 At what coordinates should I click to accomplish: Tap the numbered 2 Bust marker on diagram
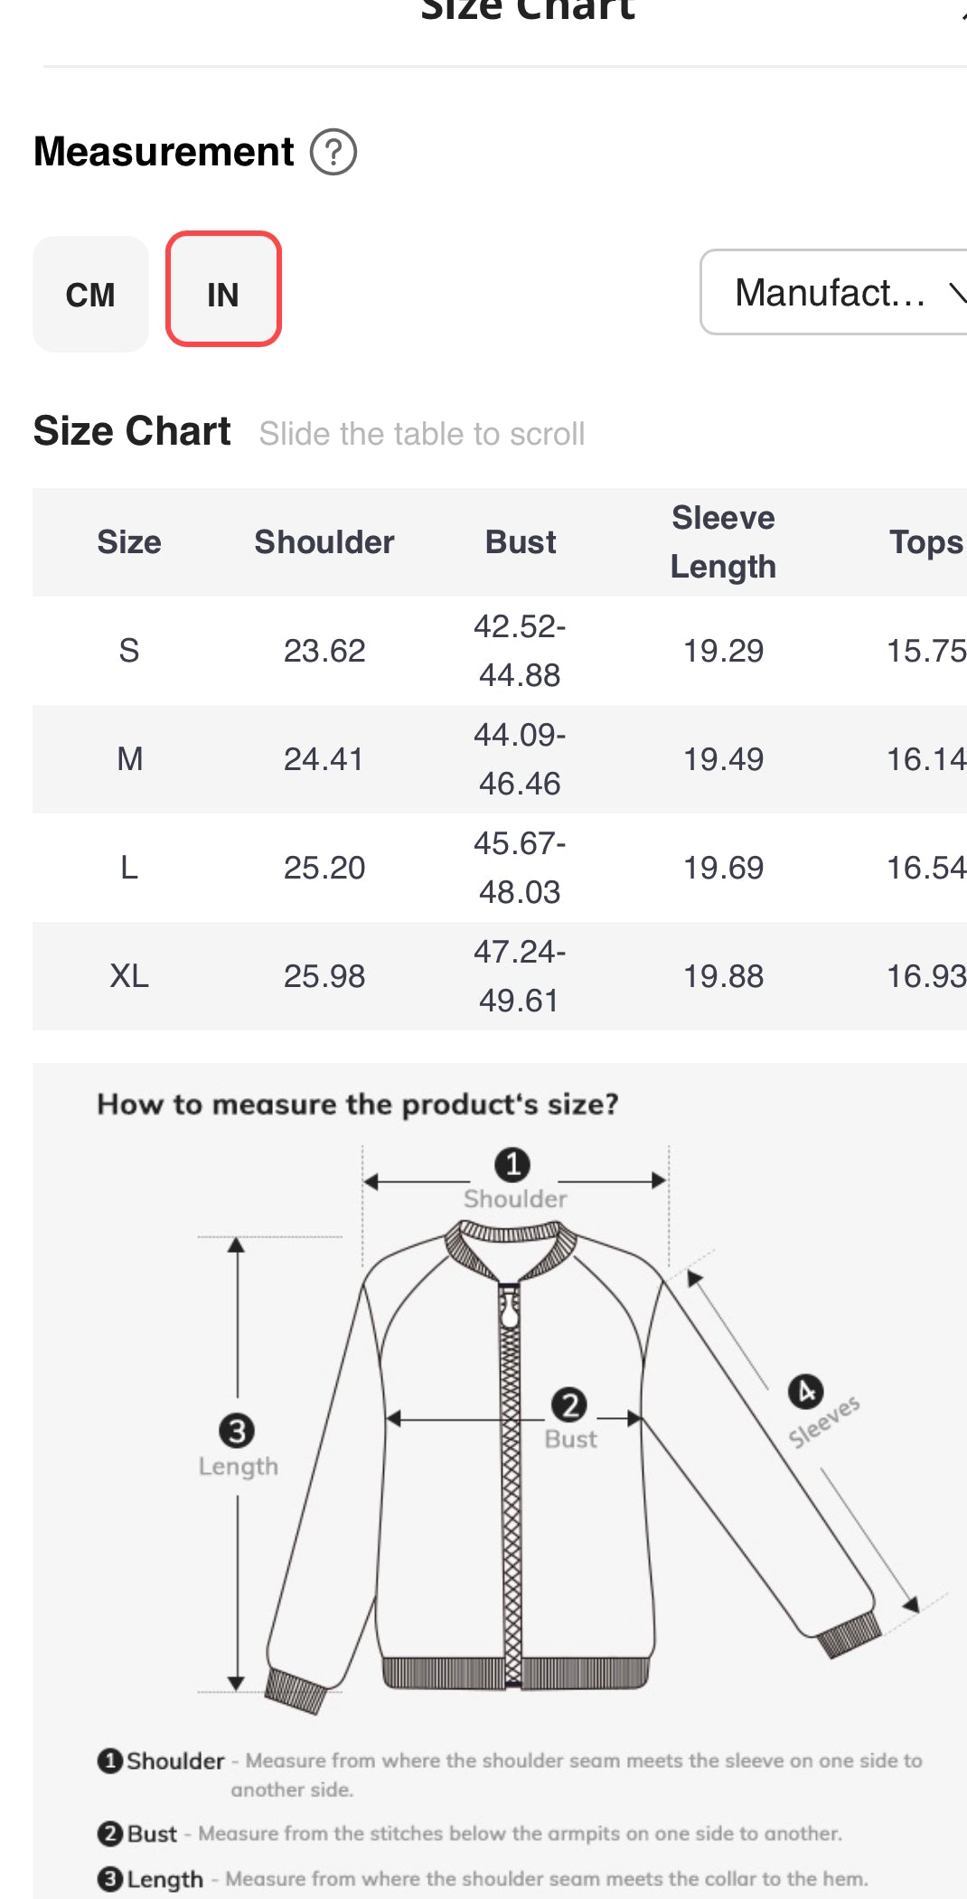click(x=569, y=1405)
